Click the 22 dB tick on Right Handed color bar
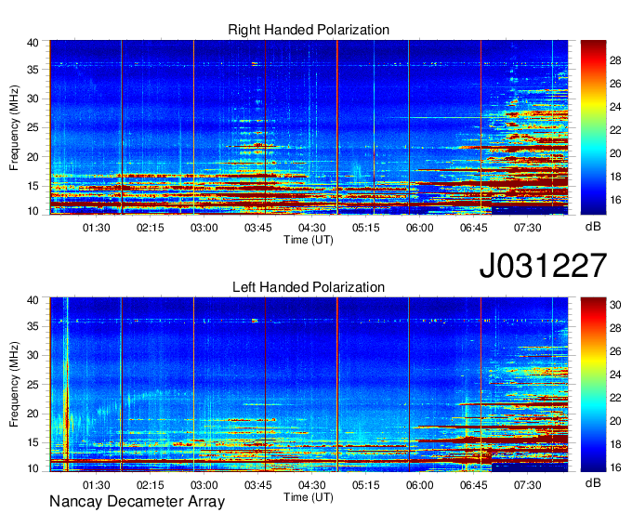The height and width of the screenshot is (513, 632). (615, 130)
